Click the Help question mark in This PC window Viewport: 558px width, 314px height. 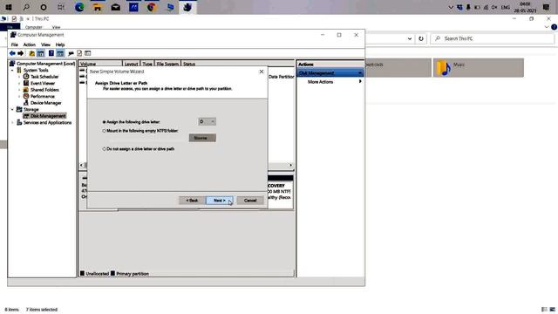coord(555,27)
